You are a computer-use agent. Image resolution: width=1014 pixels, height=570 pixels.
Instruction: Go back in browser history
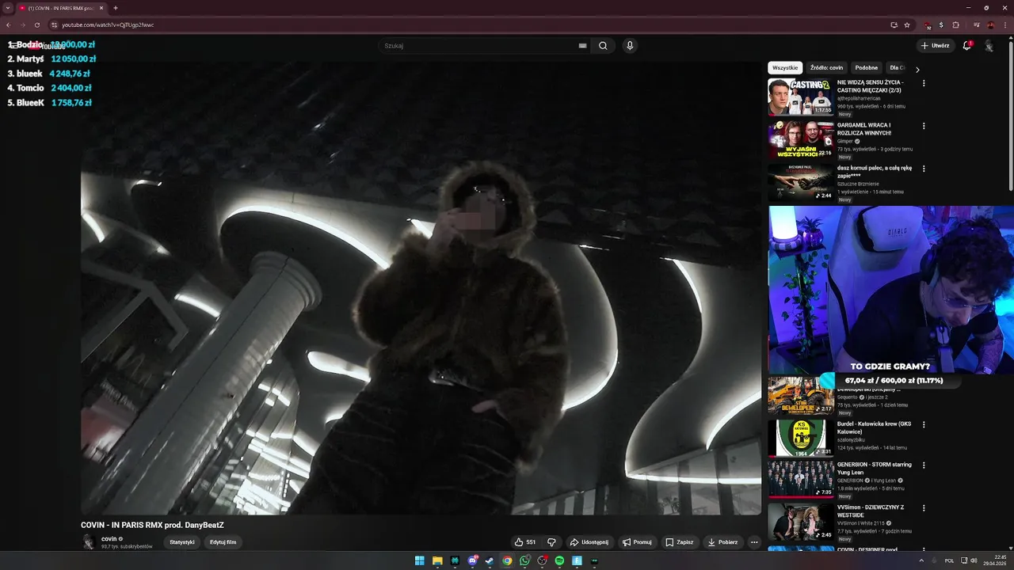pyautogui.click(x=8, y=25)
